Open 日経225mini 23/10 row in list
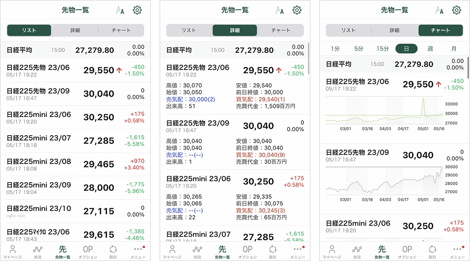Screen dimensions: 470x261 point(75,211)
